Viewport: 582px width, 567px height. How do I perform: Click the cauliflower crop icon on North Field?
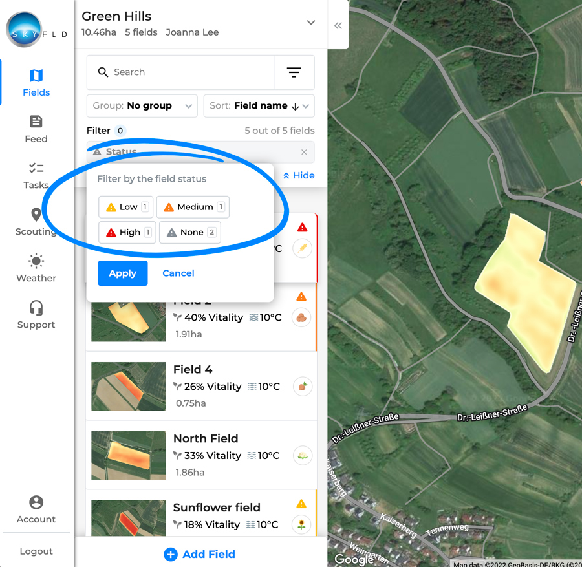click(303, 456)
